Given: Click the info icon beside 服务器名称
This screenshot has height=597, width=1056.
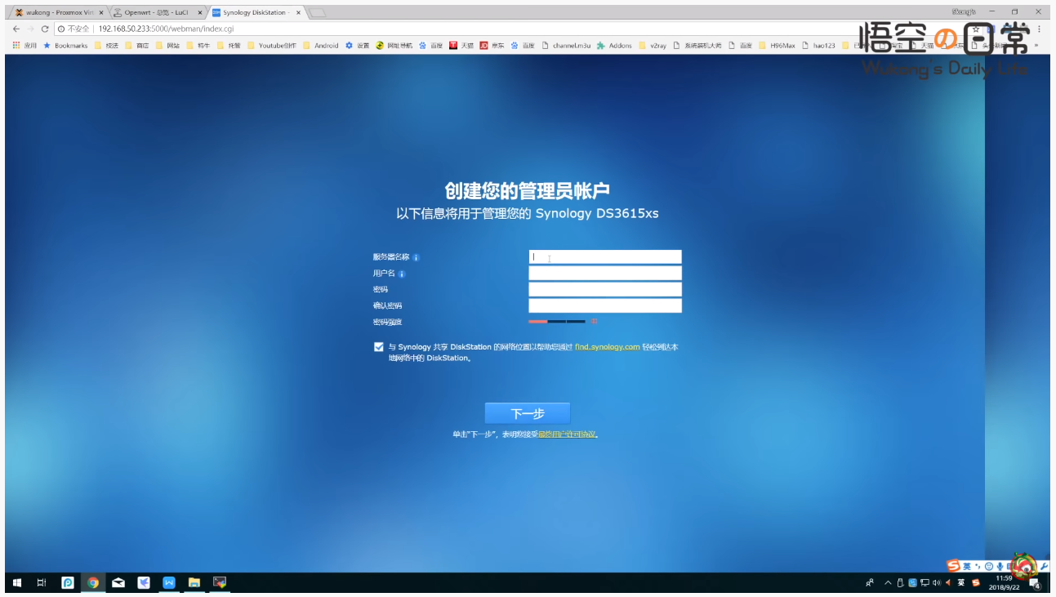Looking at the screenshot, I should pos(417,257).
